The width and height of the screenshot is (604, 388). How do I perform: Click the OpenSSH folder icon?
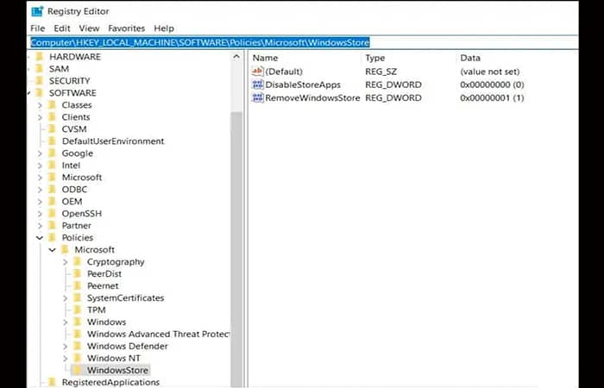tap(52, 213)
